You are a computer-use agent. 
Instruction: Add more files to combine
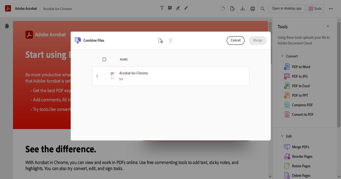(161, 41)
